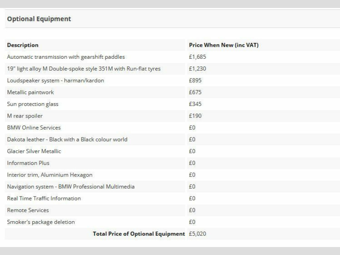The width and height of the screenshot is (340, 255).
Task: Select the Glacier Silver Metallic row
Action: click(x=34, y=151)
